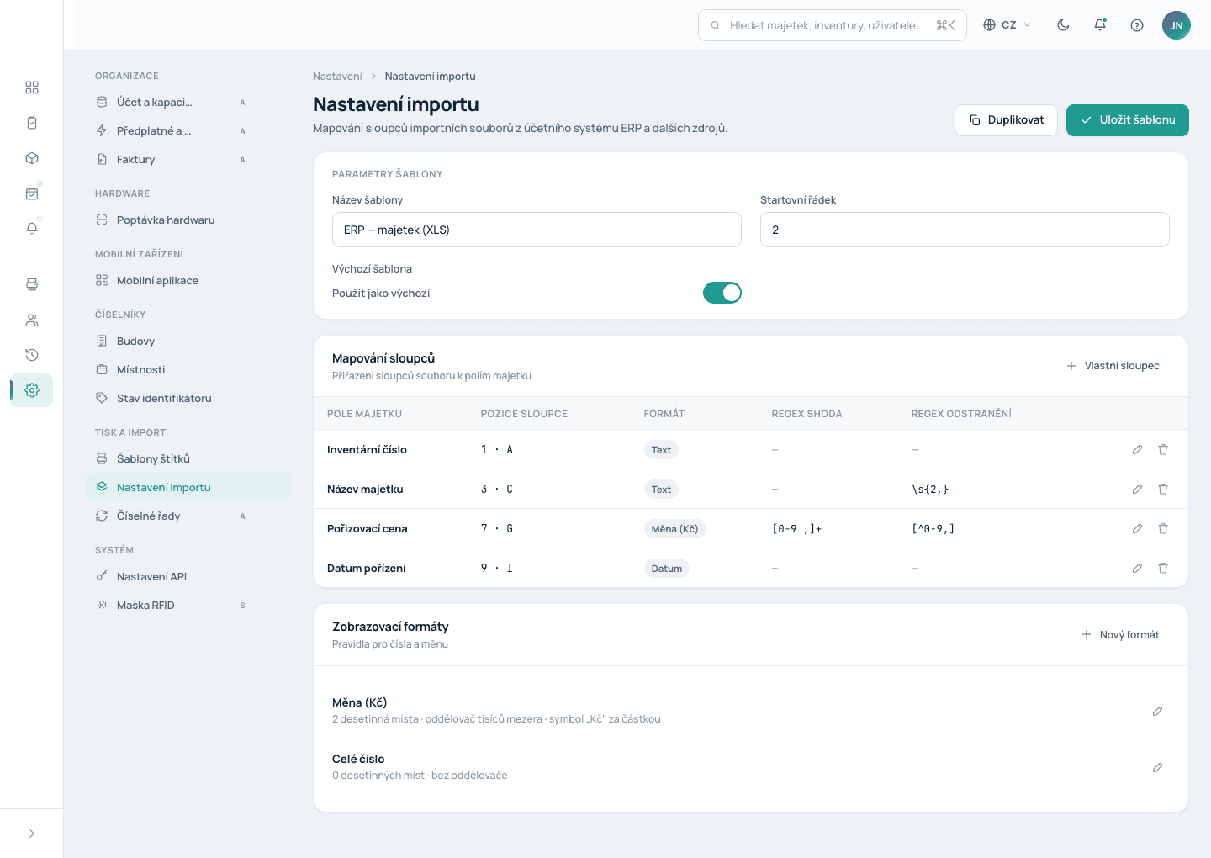Image resolution: width=1211 pixels, height=858 pixels.
Task: Open the JN user avatar menu
Action: click(x=1177, y=25)
